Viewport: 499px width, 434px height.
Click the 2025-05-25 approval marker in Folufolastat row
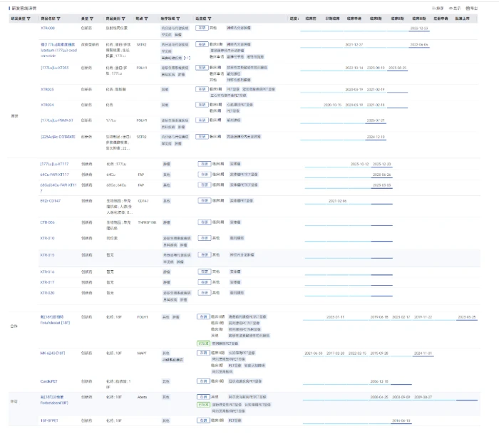click(467, 317)
